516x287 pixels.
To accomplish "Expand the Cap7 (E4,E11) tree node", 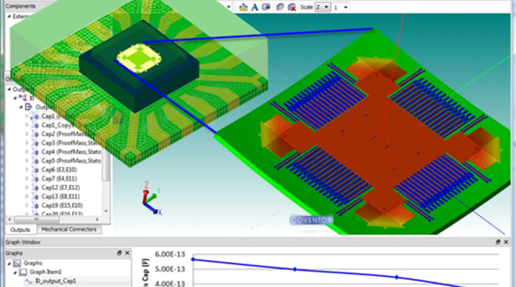I will 28,179.
